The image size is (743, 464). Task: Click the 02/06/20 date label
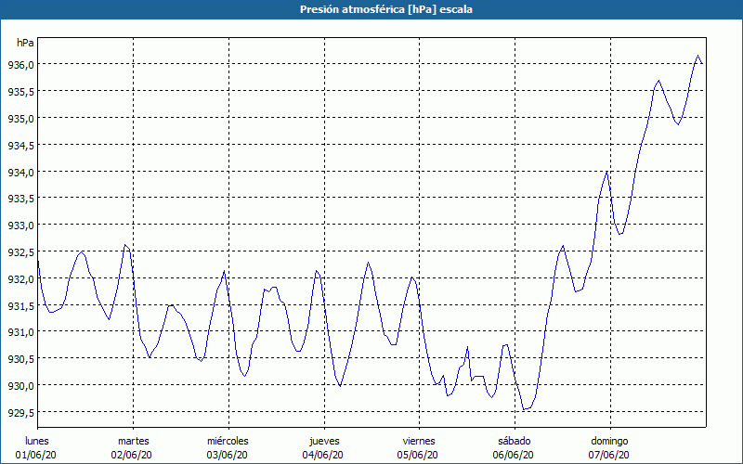click(132, 455)
